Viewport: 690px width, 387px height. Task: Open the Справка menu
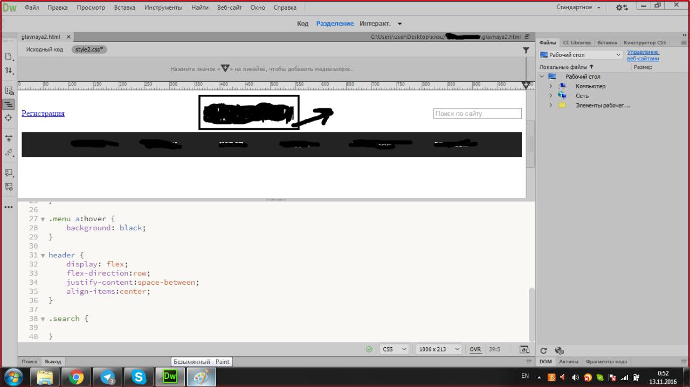click(285, 8)
